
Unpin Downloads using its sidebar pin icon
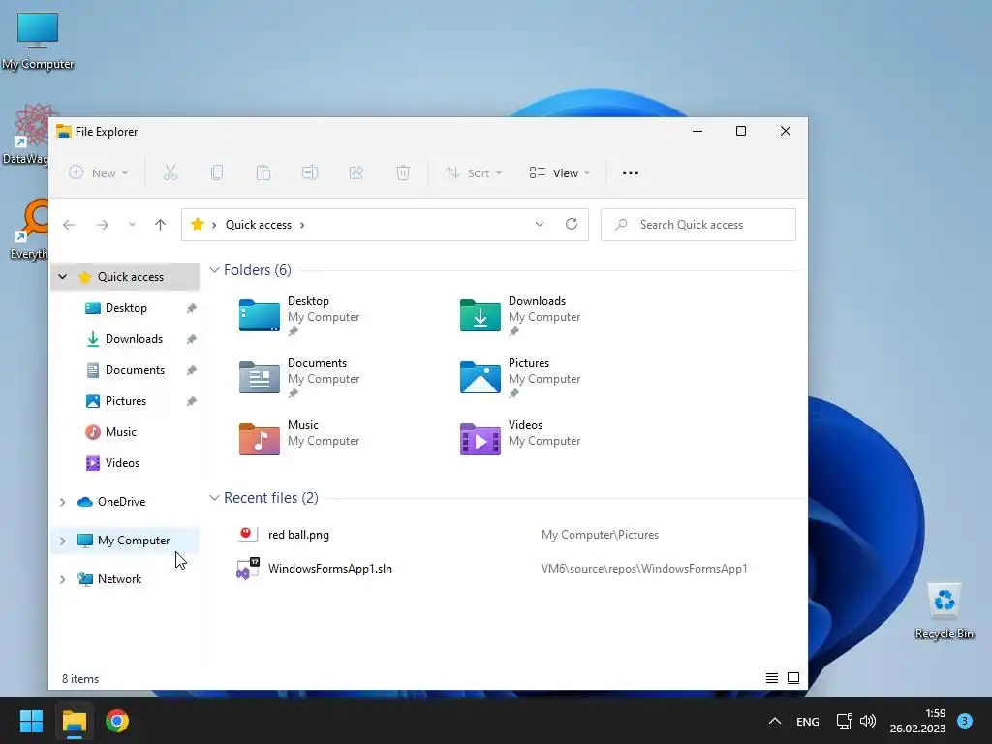tap(191, 339)
